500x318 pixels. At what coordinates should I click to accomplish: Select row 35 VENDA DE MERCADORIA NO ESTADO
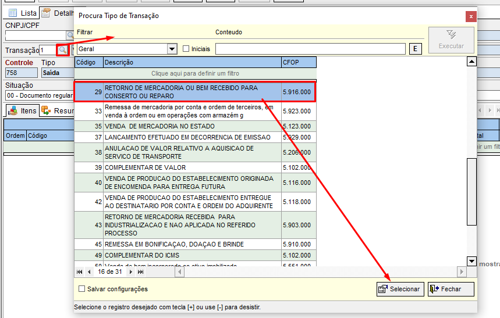192,126
